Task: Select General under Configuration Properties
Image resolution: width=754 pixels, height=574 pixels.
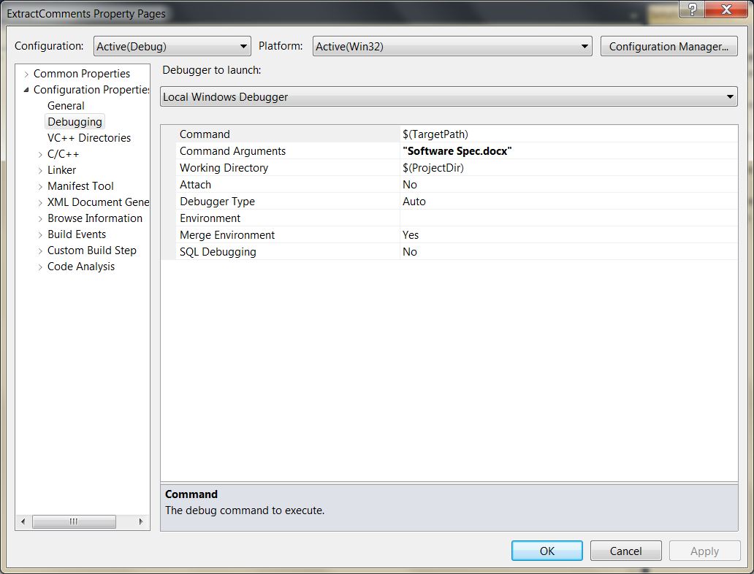Action: click(66, 105)
